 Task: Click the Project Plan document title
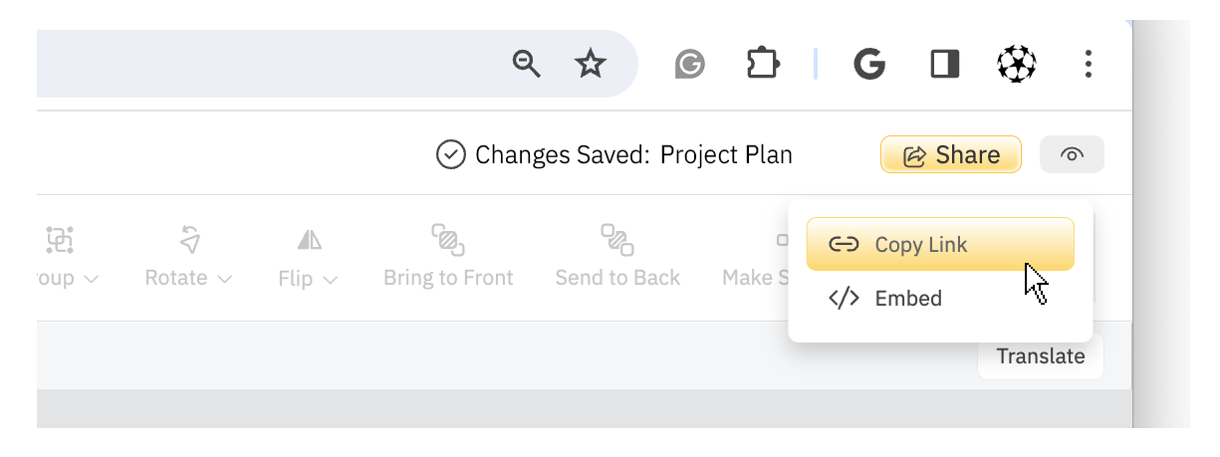(x=726, y=155)
